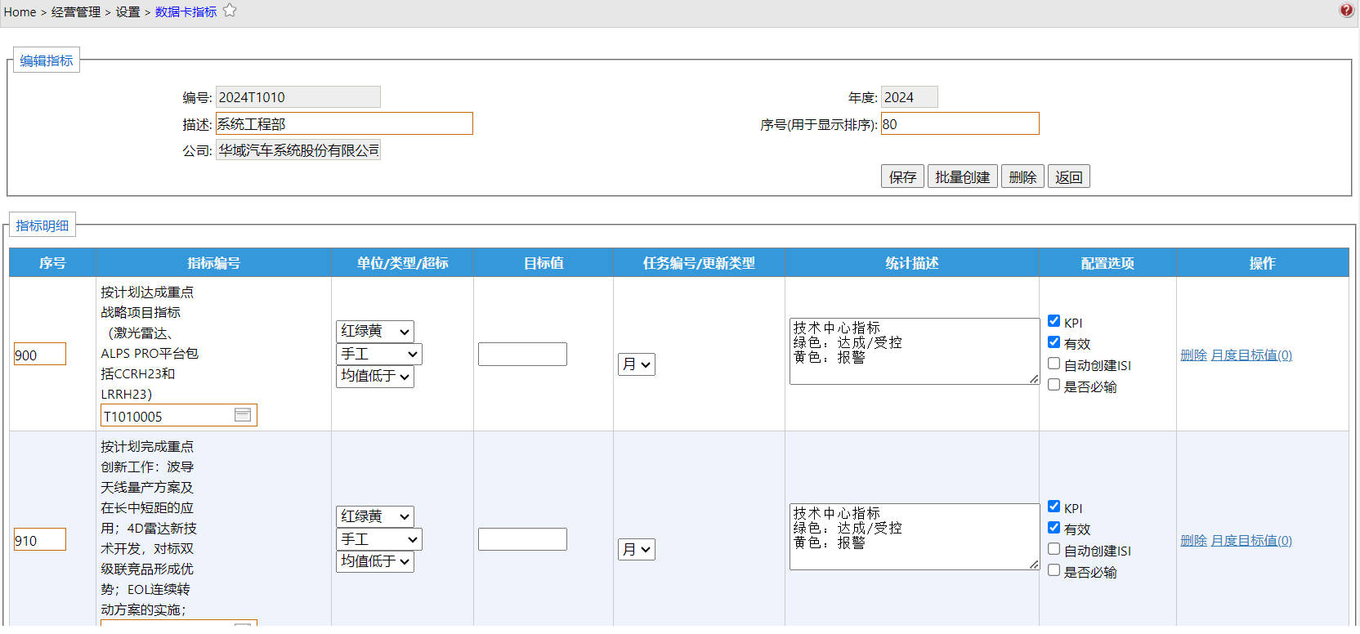
Task: Open 均值低于 dropdown in row 910
Action: pos(375,561)
